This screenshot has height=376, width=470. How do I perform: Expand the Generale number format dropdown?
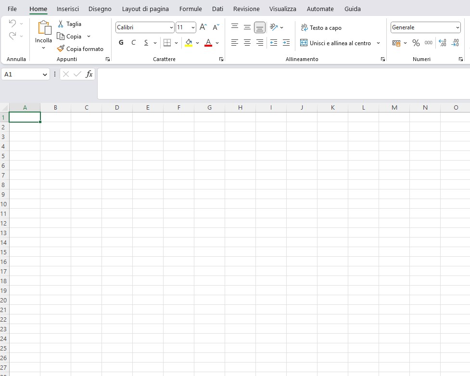(x=457, y=27)
